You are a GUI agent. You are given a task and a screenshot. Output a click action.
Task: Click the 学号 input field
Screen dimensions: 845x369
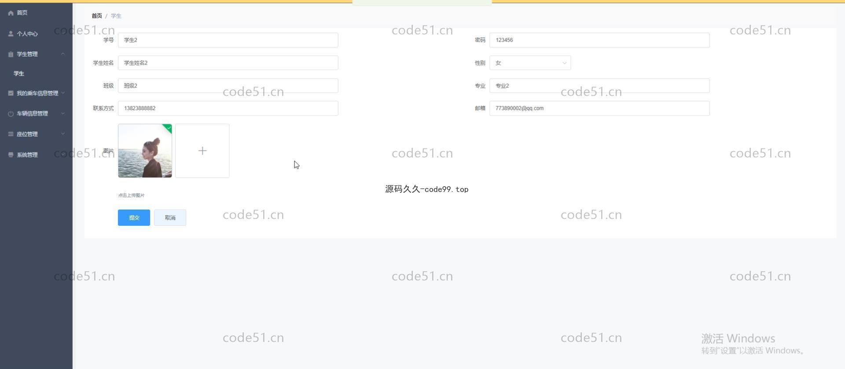click(x=228, y=40)
